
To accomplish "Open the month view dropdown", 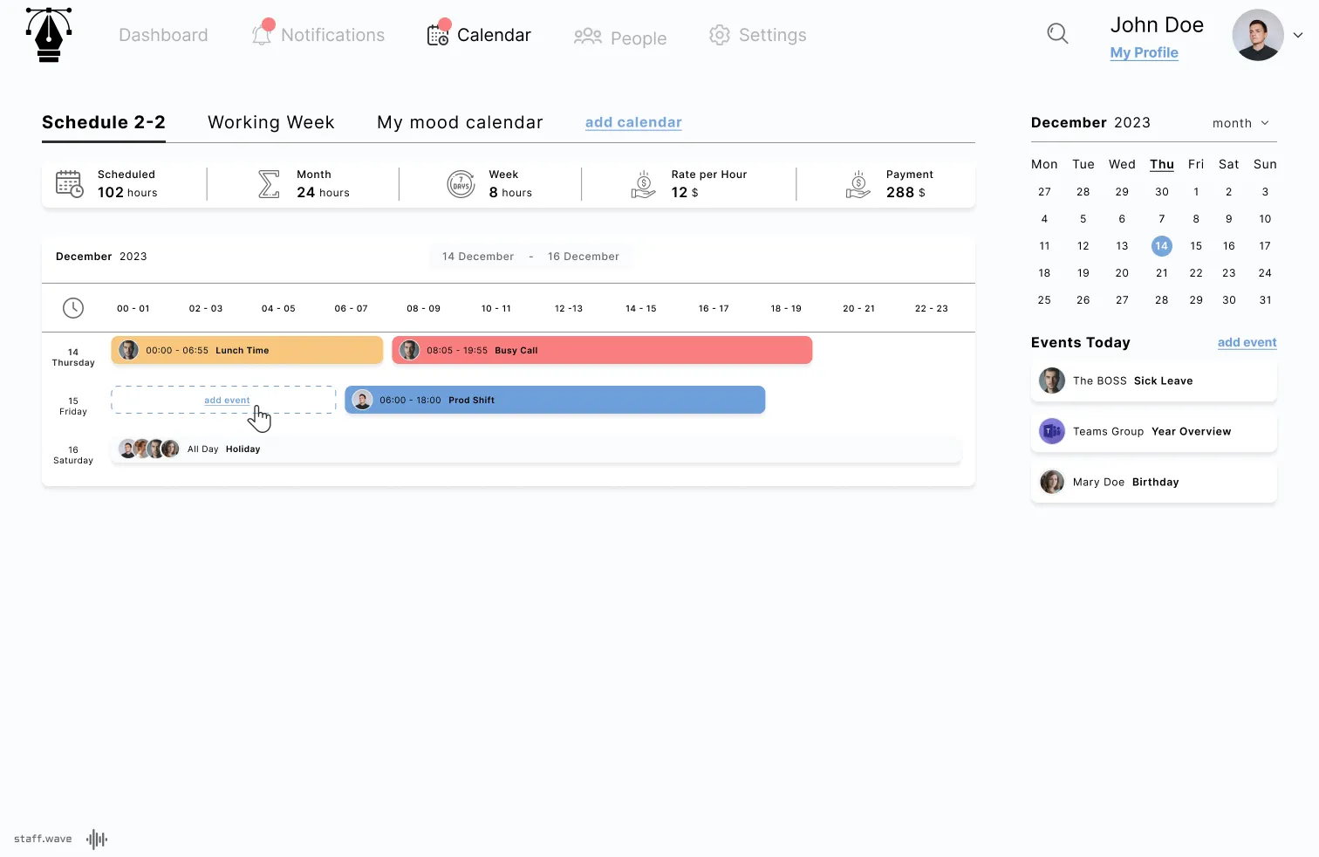I will click(1240, 123).
